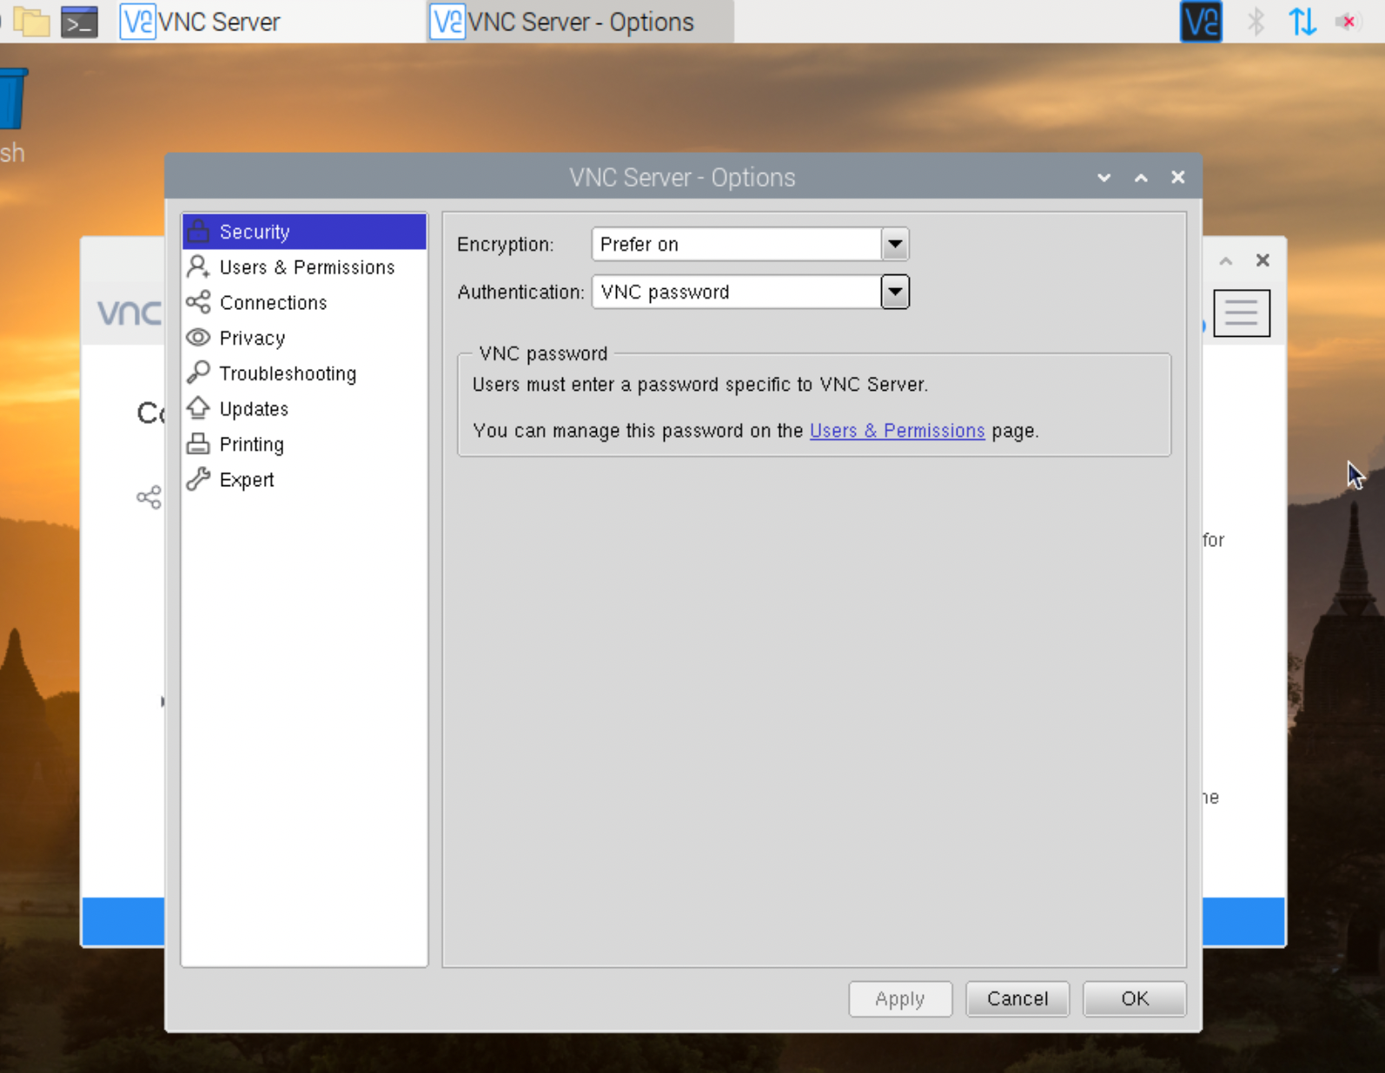1385x1073 pixels.
Task: Click the user icon beside Users & Permissions
Action: [198, 267]
